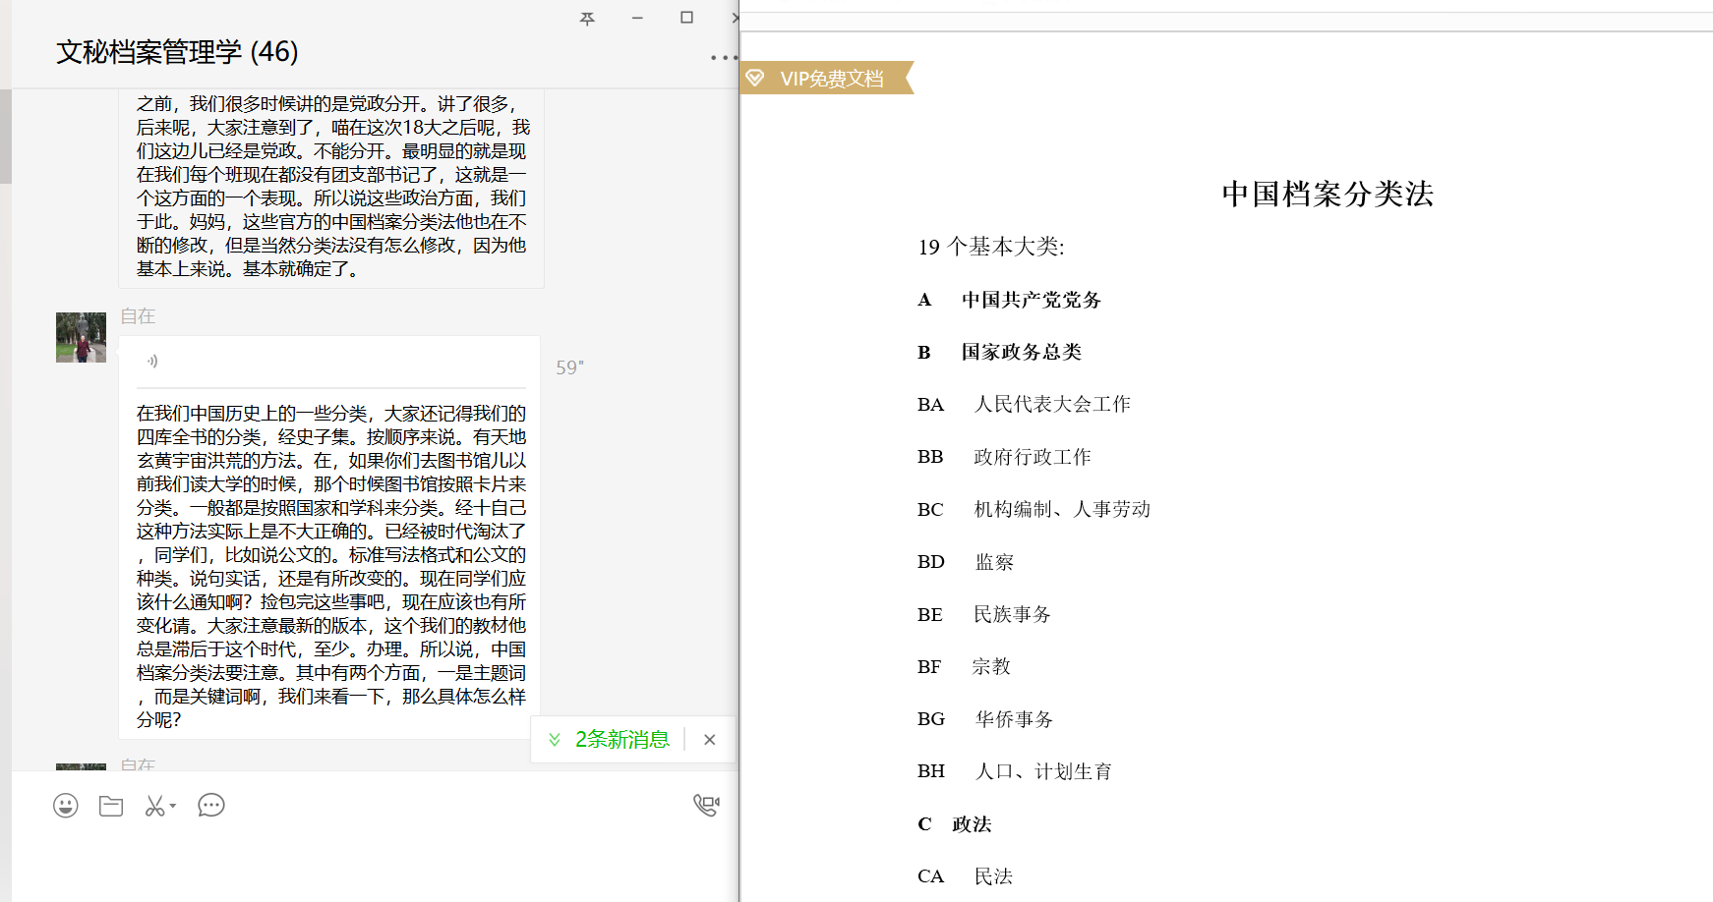Jump to the 2条新消息 new messages
The height and width of the screenshot is (902, 1713).
[610, 740]
